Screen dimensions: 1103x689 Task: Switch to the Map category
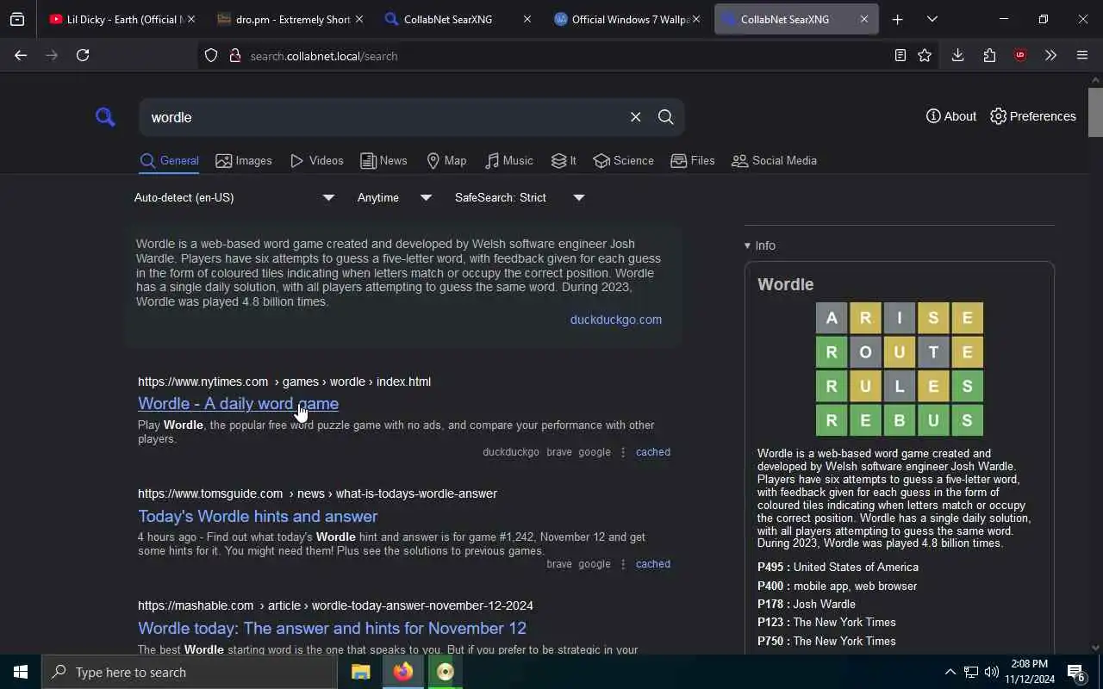tap(446, 161)
